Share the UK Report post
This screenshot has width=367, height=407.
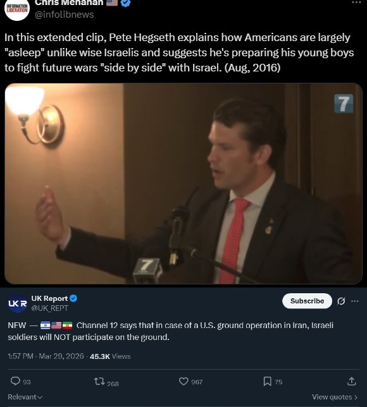tap(351, 382)
